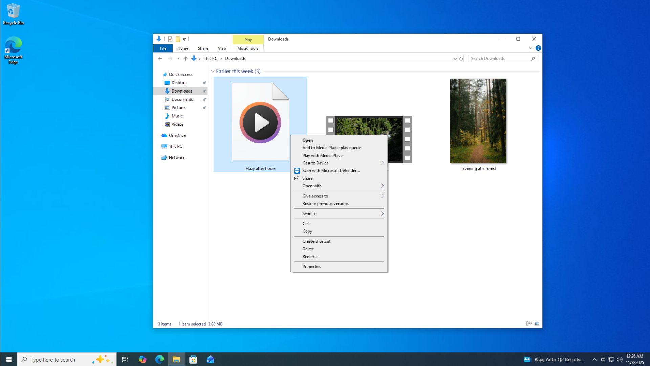This screenshot has width=650, height=366.
Task: Click the forward navigation arrow
Action: (x=170, y=58)
